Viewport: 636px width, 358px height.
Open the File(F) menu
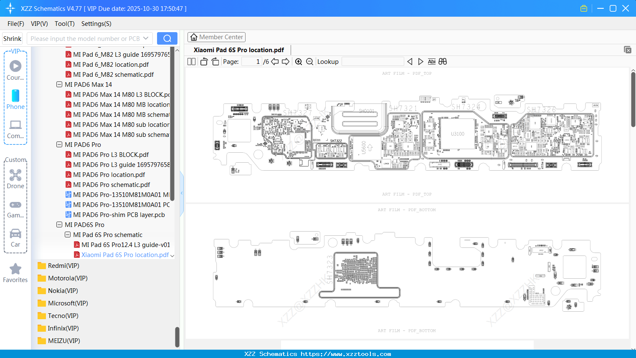(x=16, y=24)
